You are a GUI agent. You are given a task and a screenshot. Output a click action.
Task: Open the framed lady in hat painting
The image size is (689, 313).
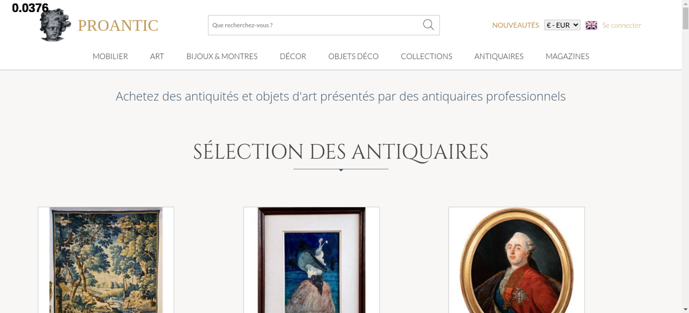[311, 260]
